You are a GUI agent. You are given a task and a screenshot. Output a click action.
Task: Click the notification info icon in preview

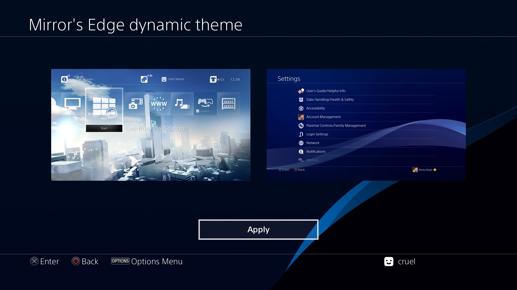pos(64,79)
